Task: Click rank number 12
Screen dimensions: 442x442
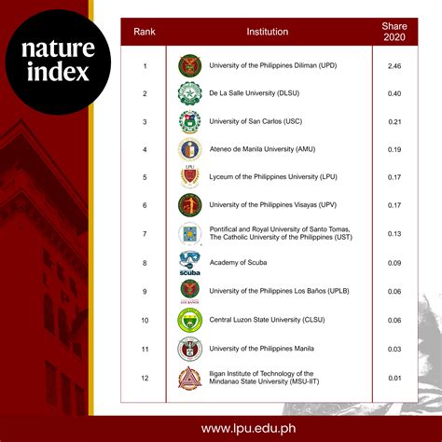Action: 145,378
